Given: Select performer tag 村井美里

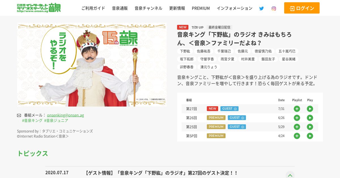Looking at the screenshot, I should 248,59.
